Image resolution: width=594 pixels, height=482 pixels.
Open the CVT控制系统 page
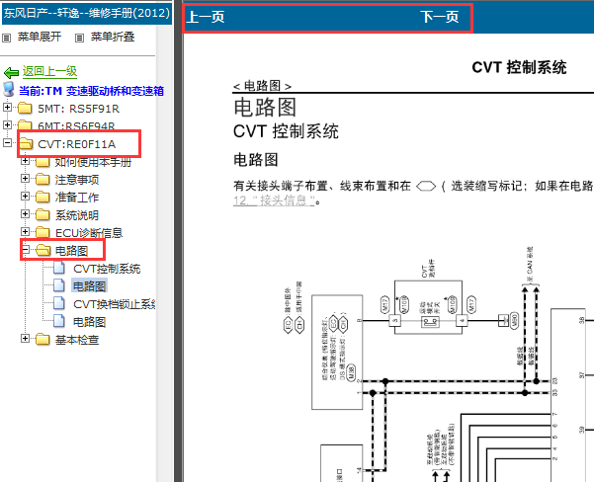pos(107,269)
